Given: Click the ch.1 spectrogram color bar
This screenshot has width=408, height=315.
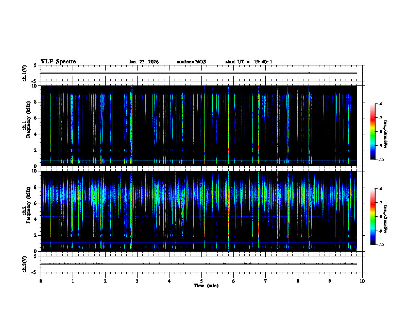Looking at the screenshot, I should [372, 132].
